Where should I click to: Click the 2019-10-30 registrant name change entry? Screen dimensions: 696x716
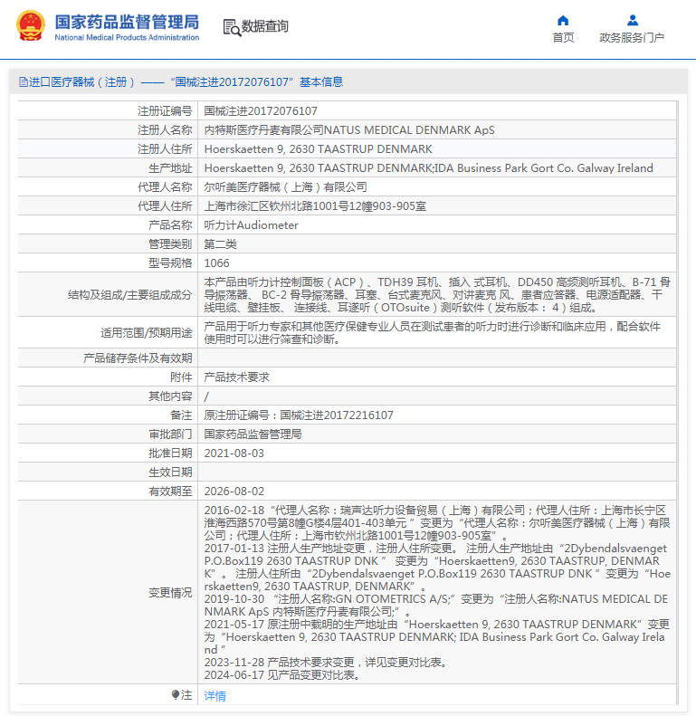tap(436, 605)
